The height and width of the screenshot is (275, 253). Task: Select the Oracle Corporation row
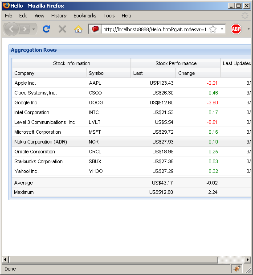click(x=131, y=152)
